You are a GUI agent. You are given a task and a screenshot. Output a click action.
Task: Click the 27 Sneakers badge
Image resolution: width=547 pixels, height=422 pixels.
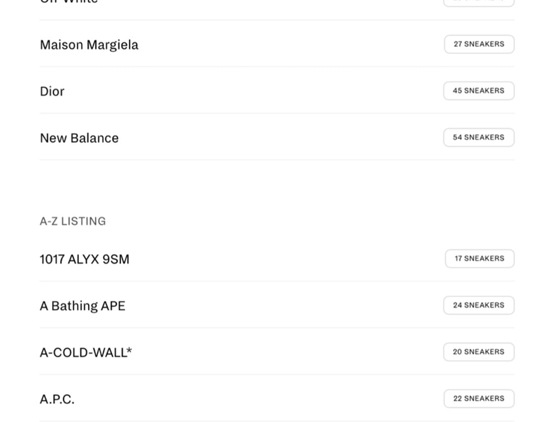[x=479, y=44]
